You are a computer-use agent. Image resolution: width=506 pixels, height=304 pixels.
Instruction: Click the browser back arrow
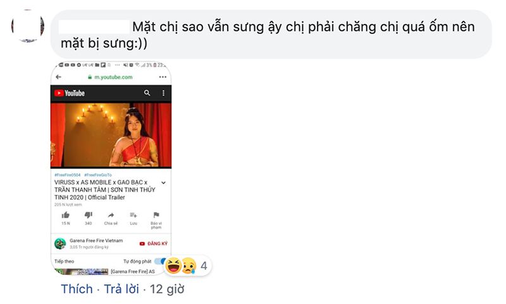[x=58, y=77]
